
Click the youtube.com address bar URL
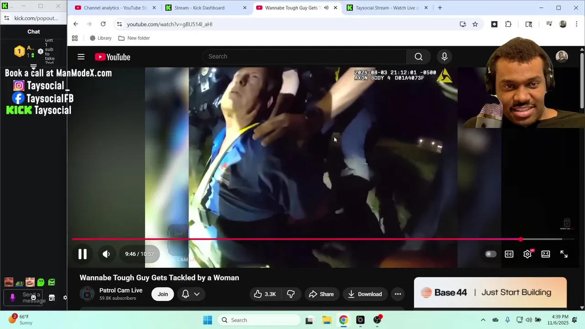pos(170,24)
